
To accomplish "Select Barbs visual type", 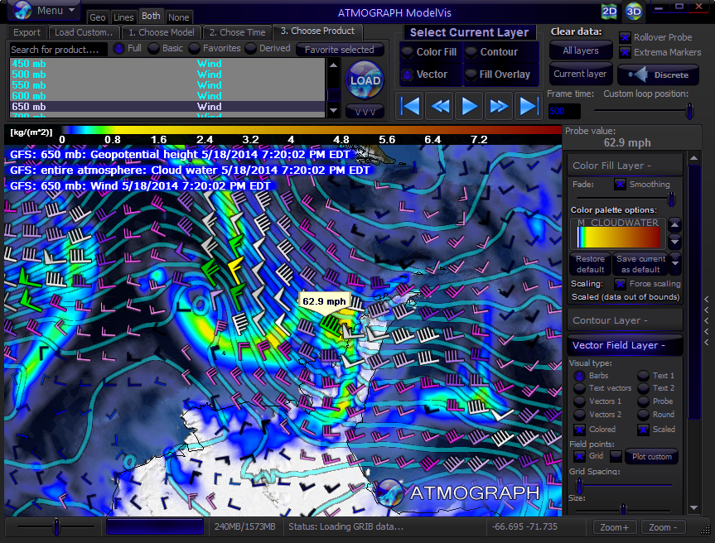I will [579, 376].
